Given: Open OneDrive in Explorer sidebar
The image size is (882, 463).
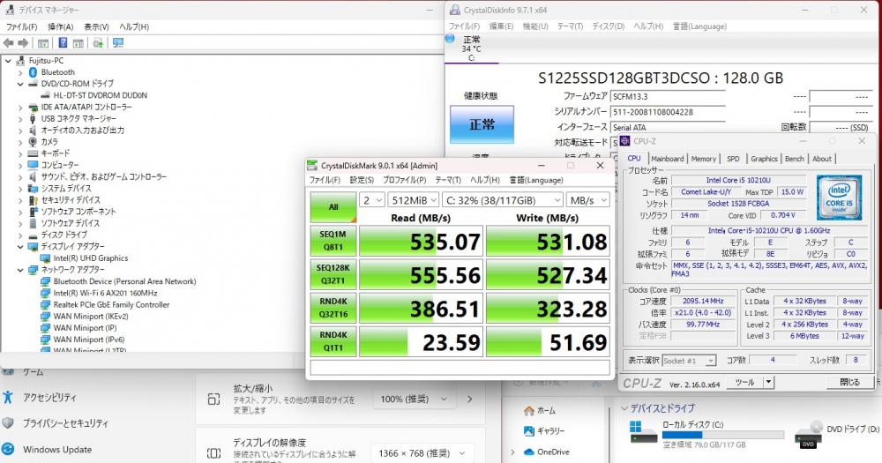Looking at the screenshot, I should [x=546, y=452].
